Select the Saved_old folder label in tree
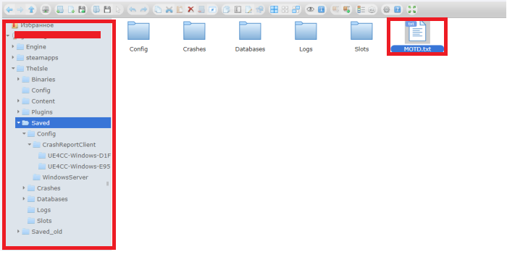This screenshot has width=507, height=265. click(x=46, y=232)
